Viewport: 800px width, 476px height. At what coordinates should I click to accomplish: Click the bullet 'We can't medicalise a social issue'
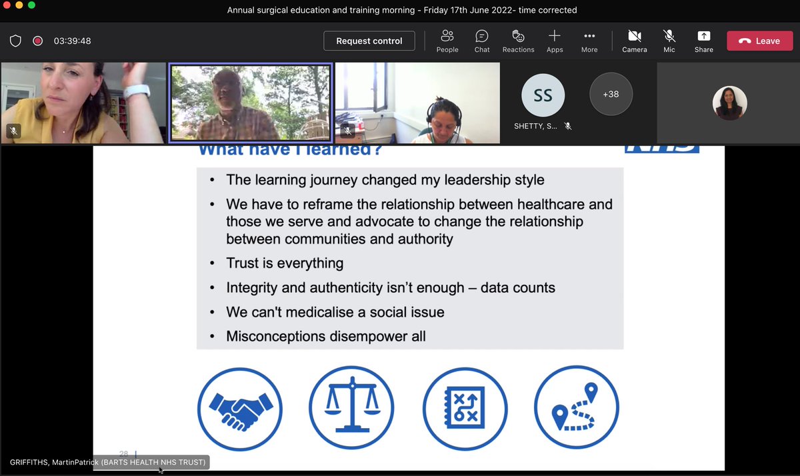pos(335,312)
